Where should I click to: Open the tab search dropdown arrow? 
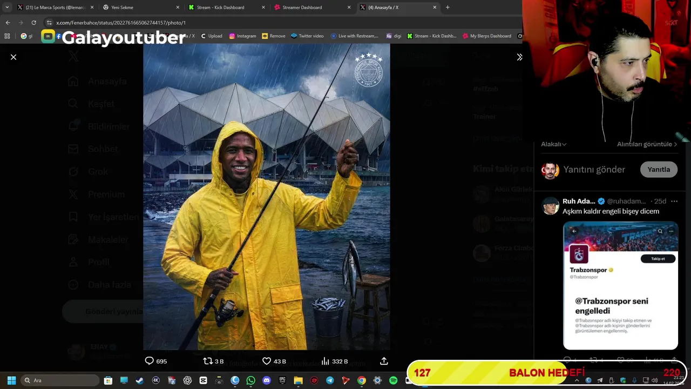click(x=6, y=7)
